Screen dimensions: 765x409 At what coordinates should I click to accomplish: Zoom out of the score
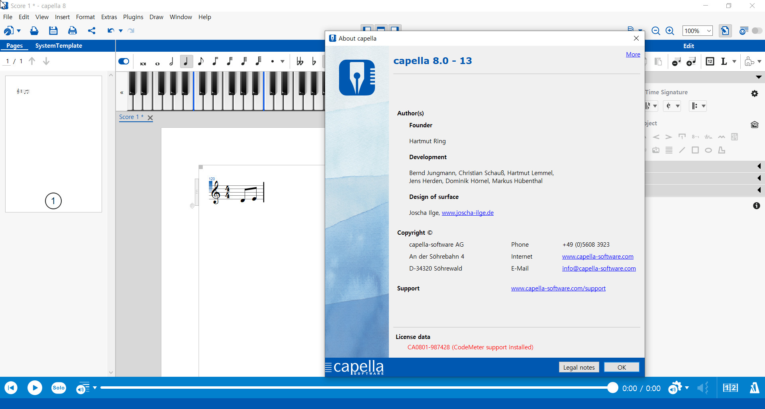click(x=656, y=31)
